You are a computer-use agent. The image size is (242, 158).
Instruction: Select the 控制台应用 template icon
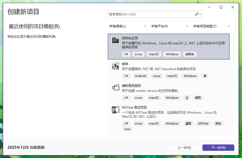pyautogui.click(x=115, y=40)
